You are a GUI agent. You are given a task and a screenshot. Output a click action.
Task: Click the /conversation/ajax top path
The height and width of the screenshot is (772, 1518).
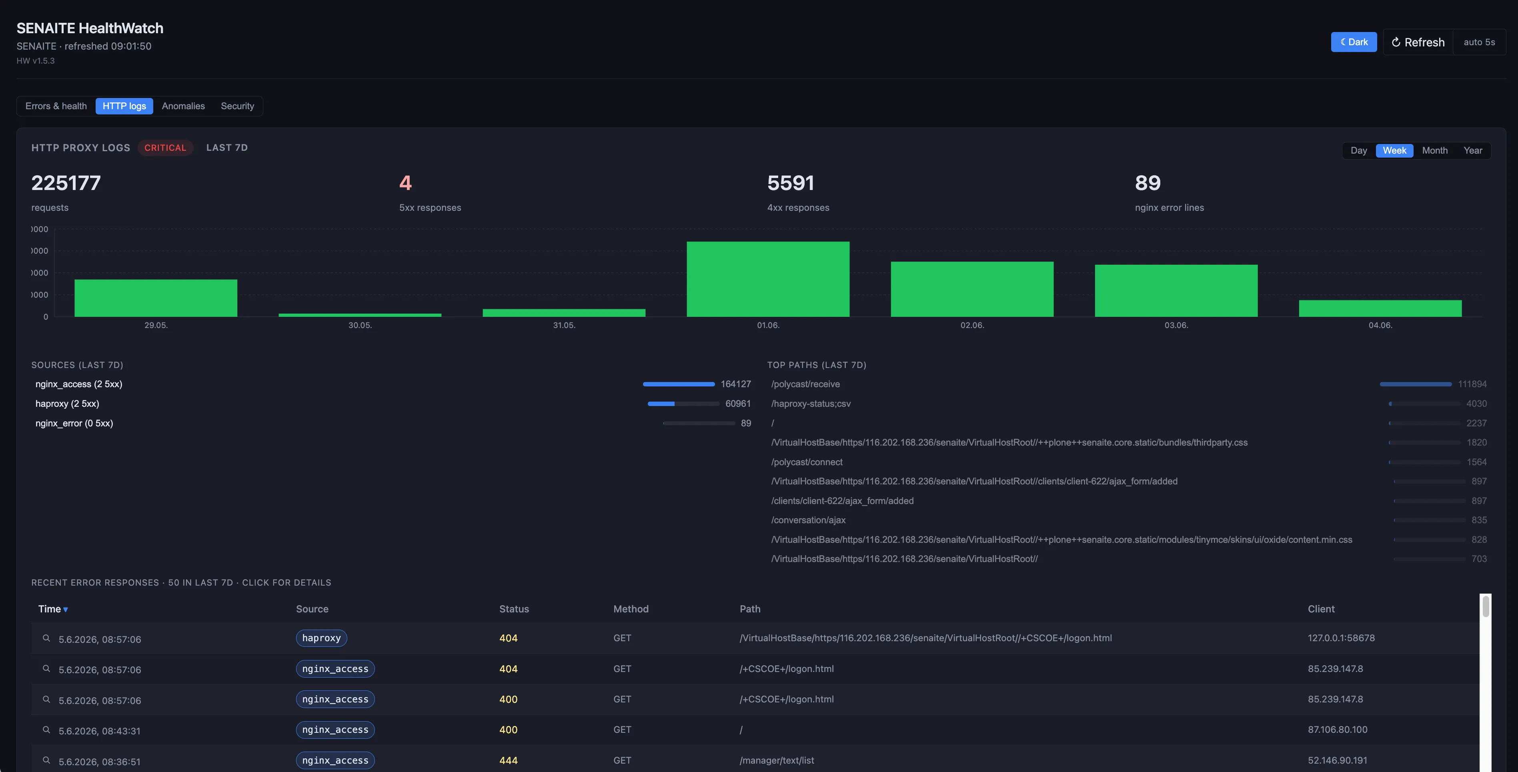(809, 520)
